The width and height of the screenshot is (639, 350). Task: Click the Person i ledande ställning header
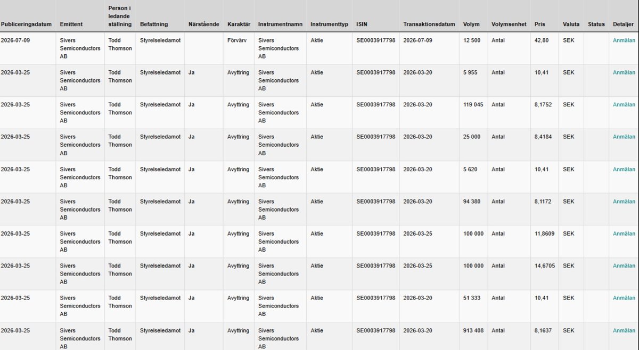120,16
